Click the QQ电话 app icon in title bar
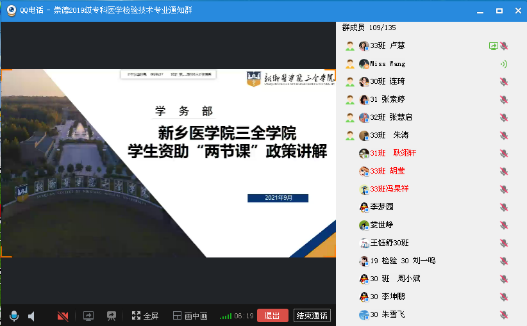Screen dimensions: 527x326 tap(10, 10)
